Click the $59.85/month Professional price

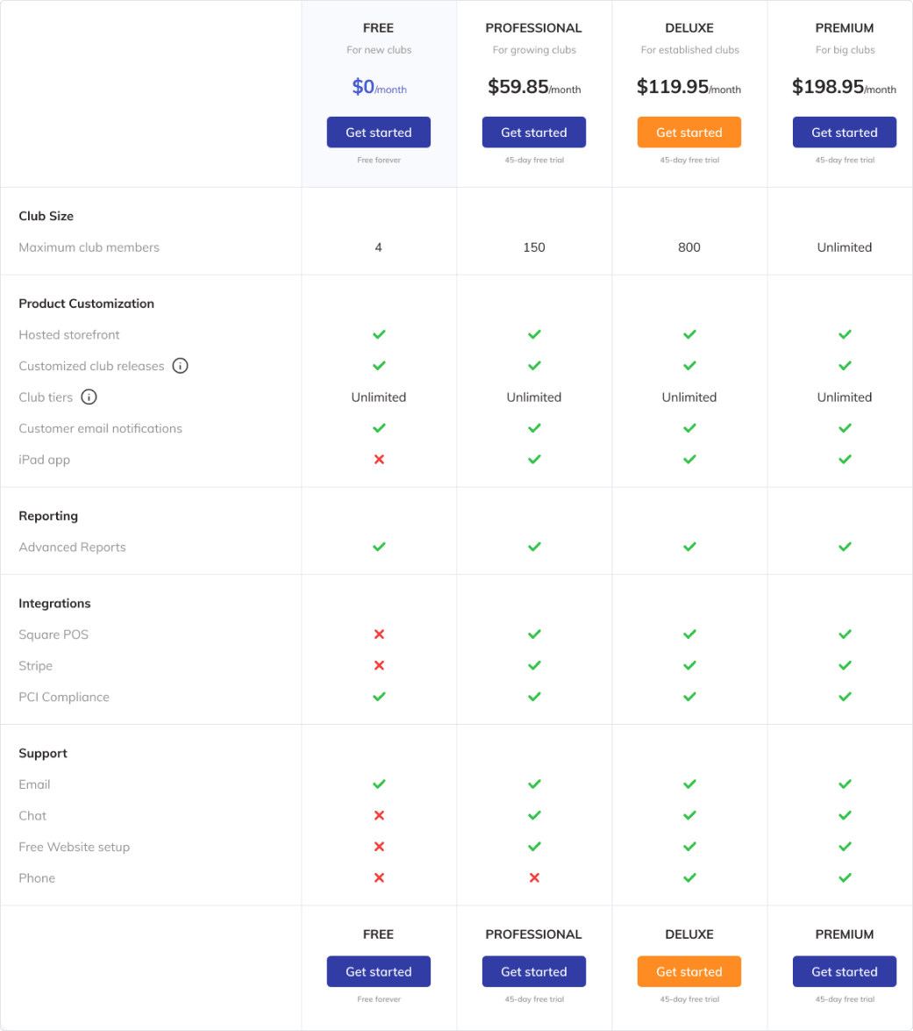point(534,87)
